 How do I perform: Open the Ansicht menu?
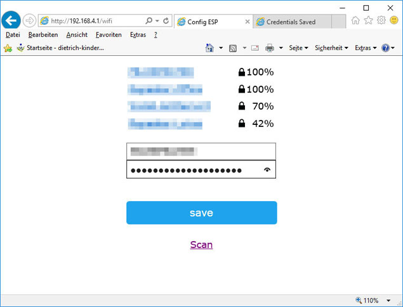tap(77, 35)
